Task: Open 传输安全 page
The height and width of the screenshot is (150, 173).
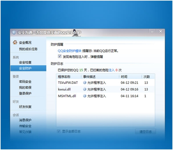Action: tap(25, 126)
